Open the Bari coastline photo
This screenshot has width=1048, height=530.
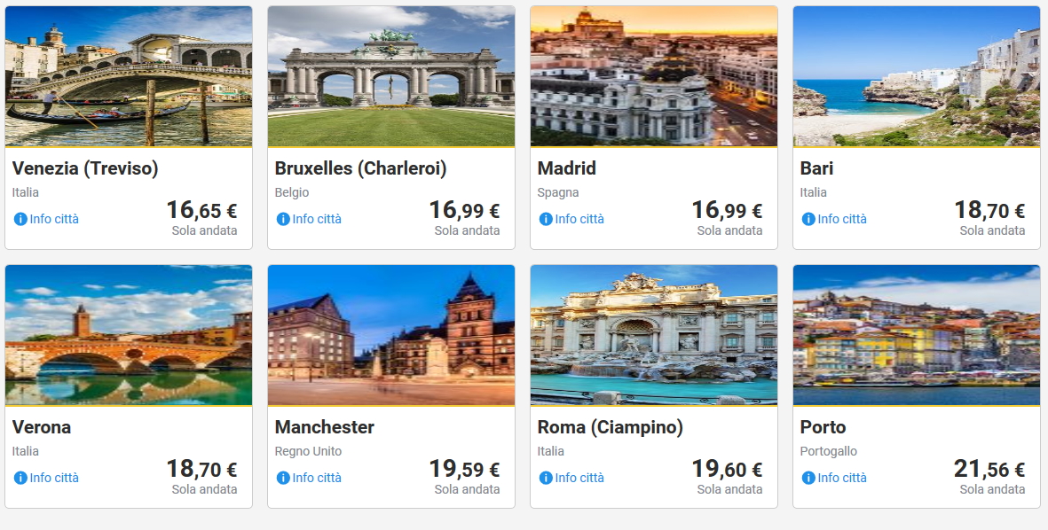(x=917, y=76)
